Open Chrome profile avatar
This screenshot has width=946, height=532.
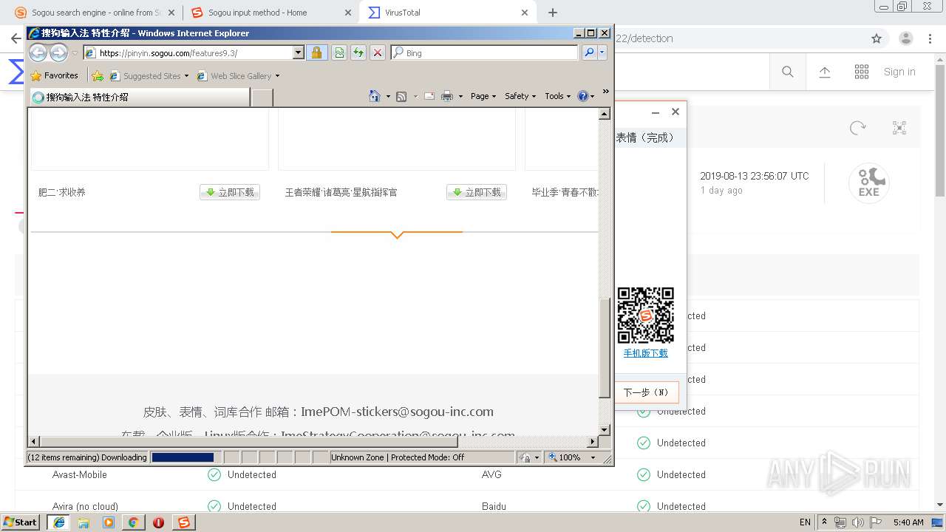[905, 38]
